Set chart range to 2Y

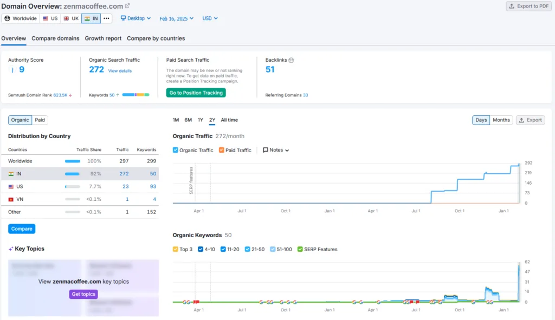[x=212, y=120]
